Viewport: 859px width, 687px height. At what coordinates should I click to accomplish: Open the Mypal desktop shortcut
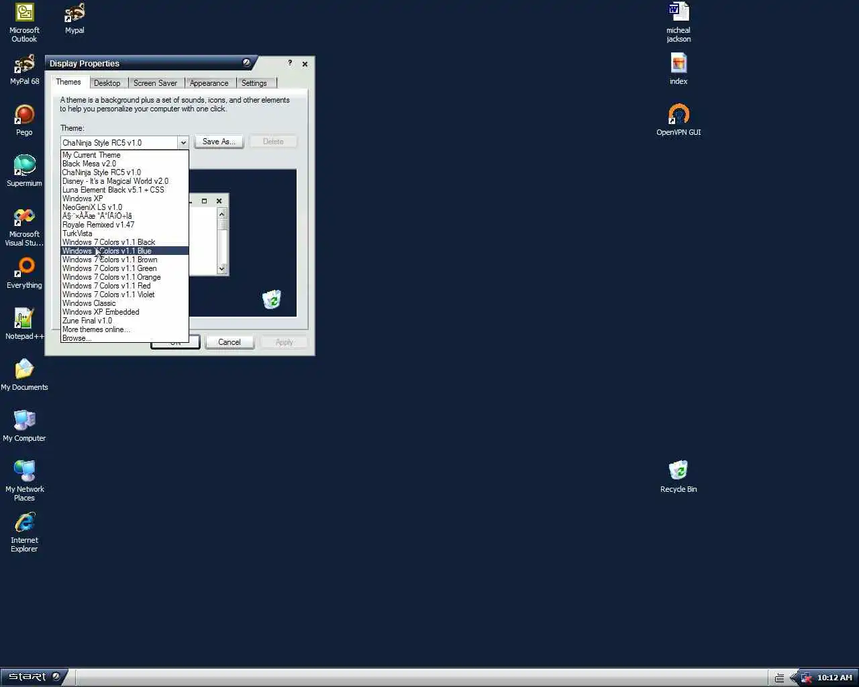click(74, 19)
